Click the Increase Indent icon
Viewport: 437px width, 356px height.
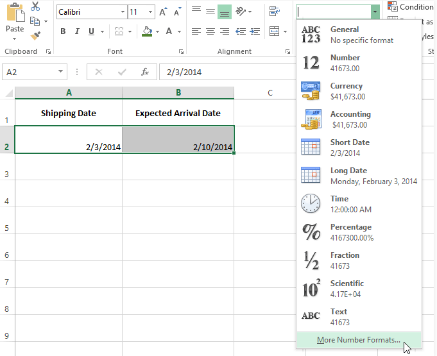(x=255, y=31)
